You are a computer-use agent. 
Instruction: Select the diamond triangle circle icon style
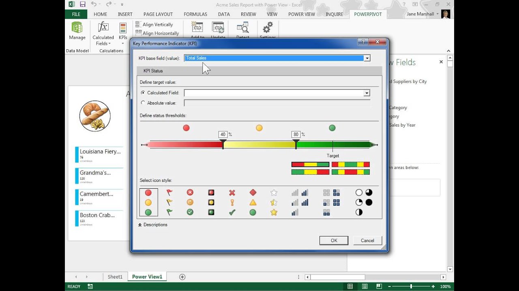coord(253,202)
